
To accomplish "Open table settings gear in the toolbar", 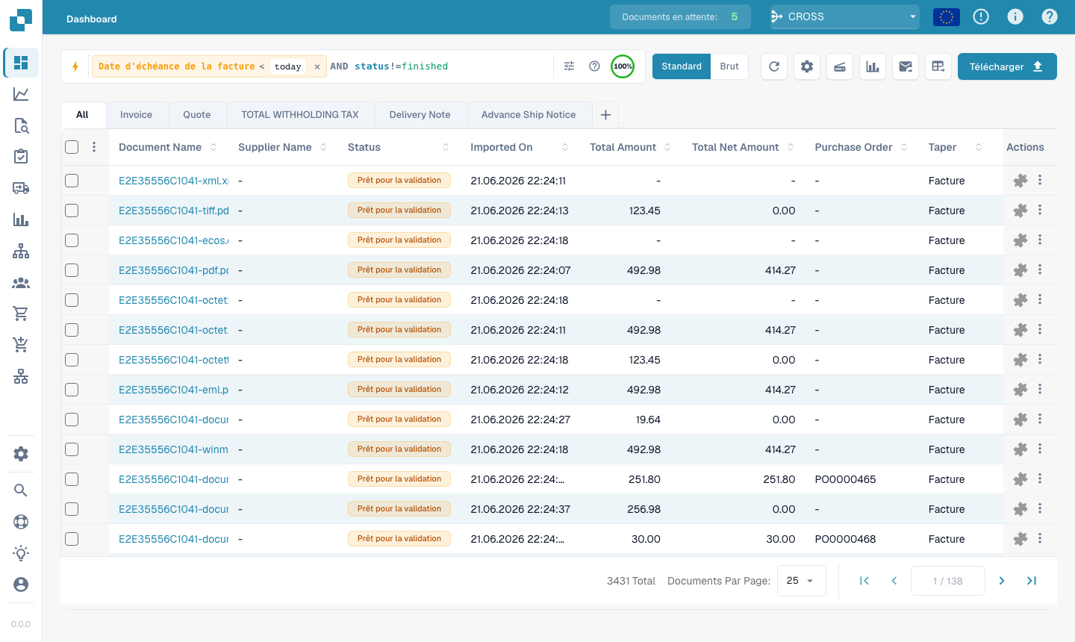I will tap(807, 66).
